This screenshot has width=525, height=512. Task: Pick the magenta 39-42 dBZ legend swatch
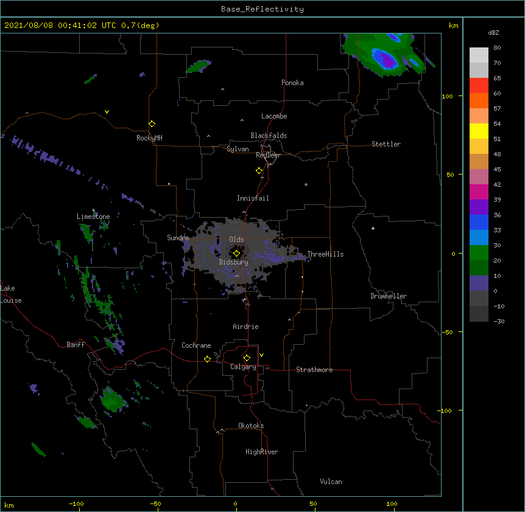point(479,192)
